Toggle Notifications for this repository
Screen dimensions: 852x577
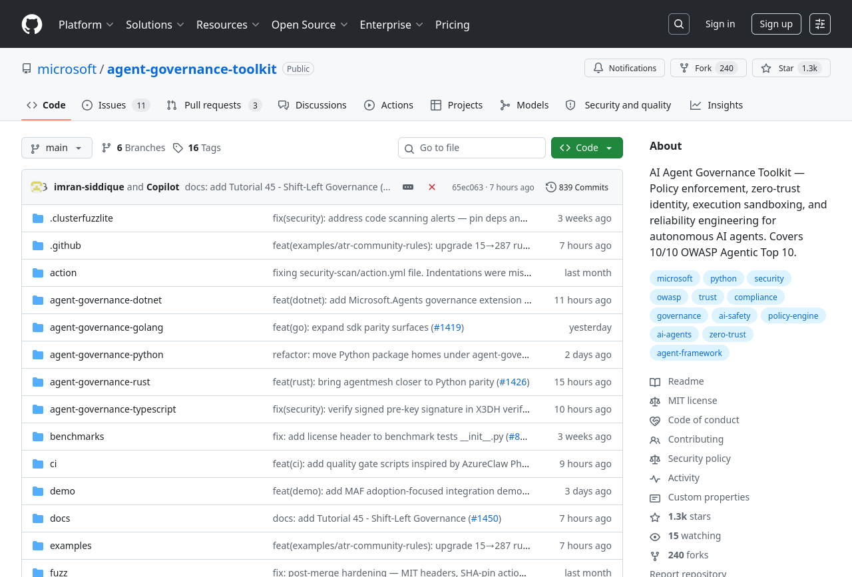point(624,68)
